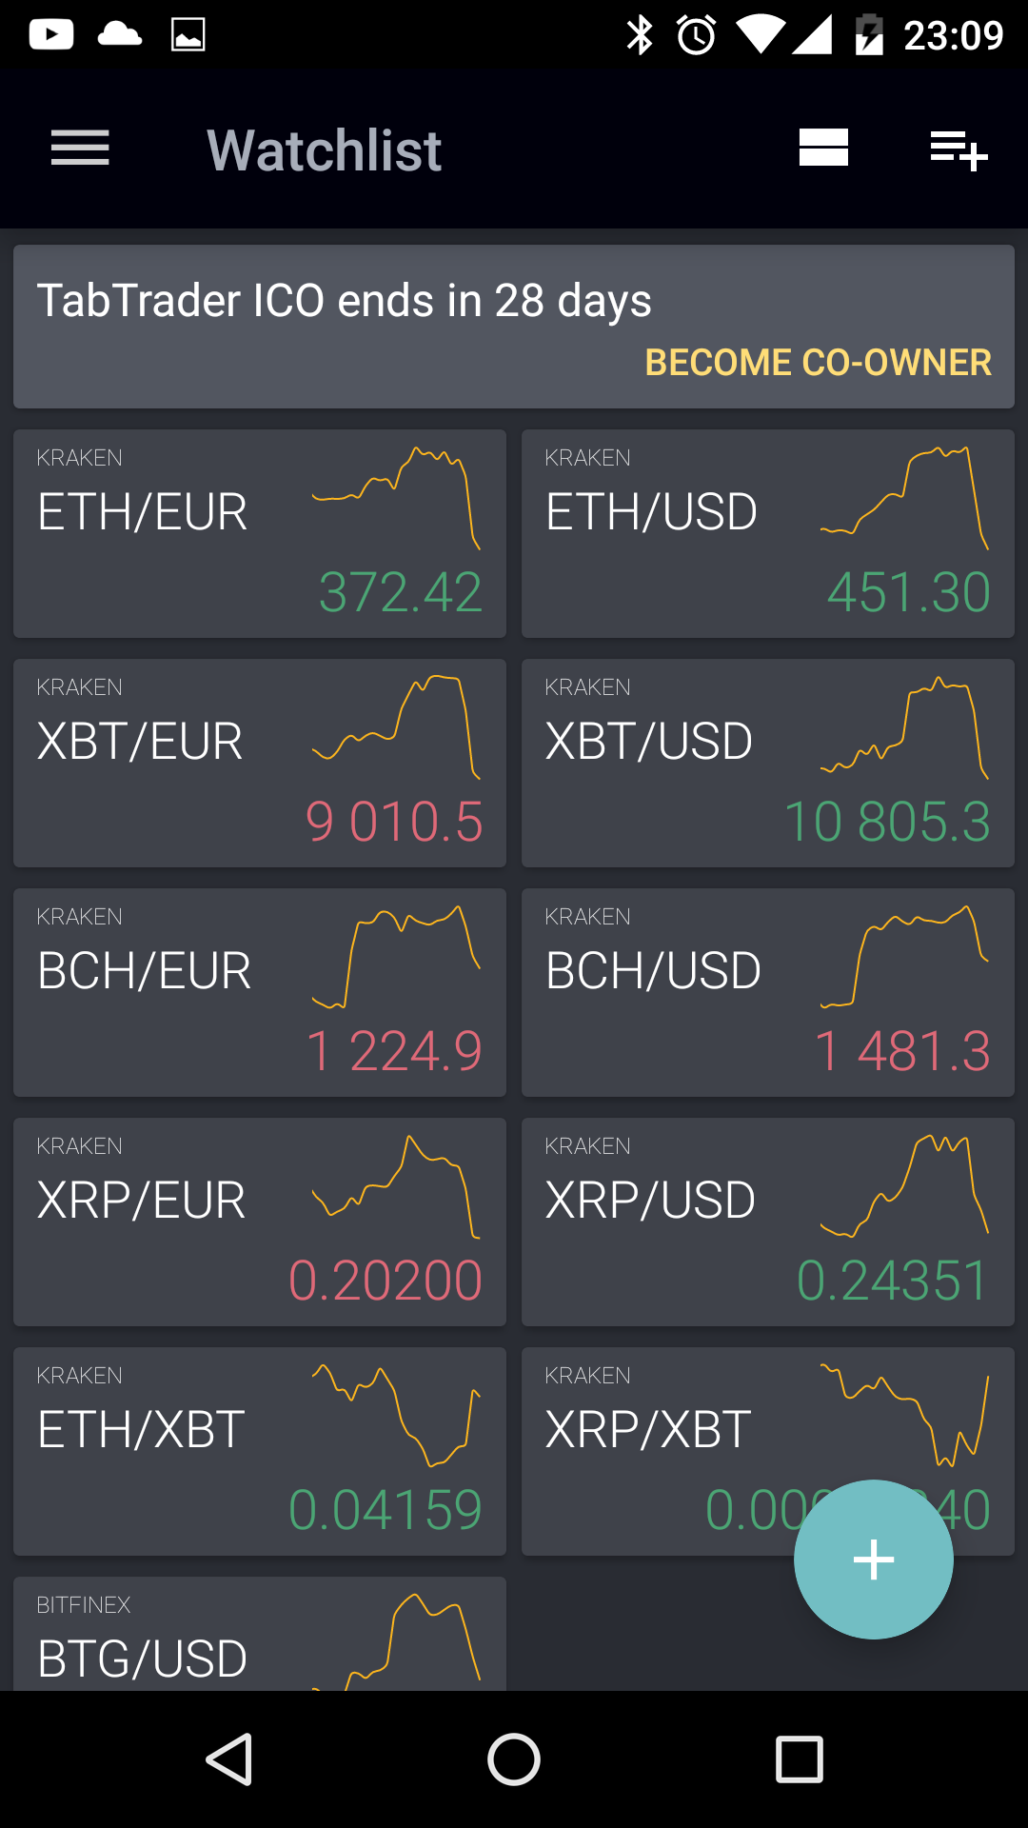
Task: Tap the cloud notification status icon
Action: pyautogui.click(x=120, y=35)
